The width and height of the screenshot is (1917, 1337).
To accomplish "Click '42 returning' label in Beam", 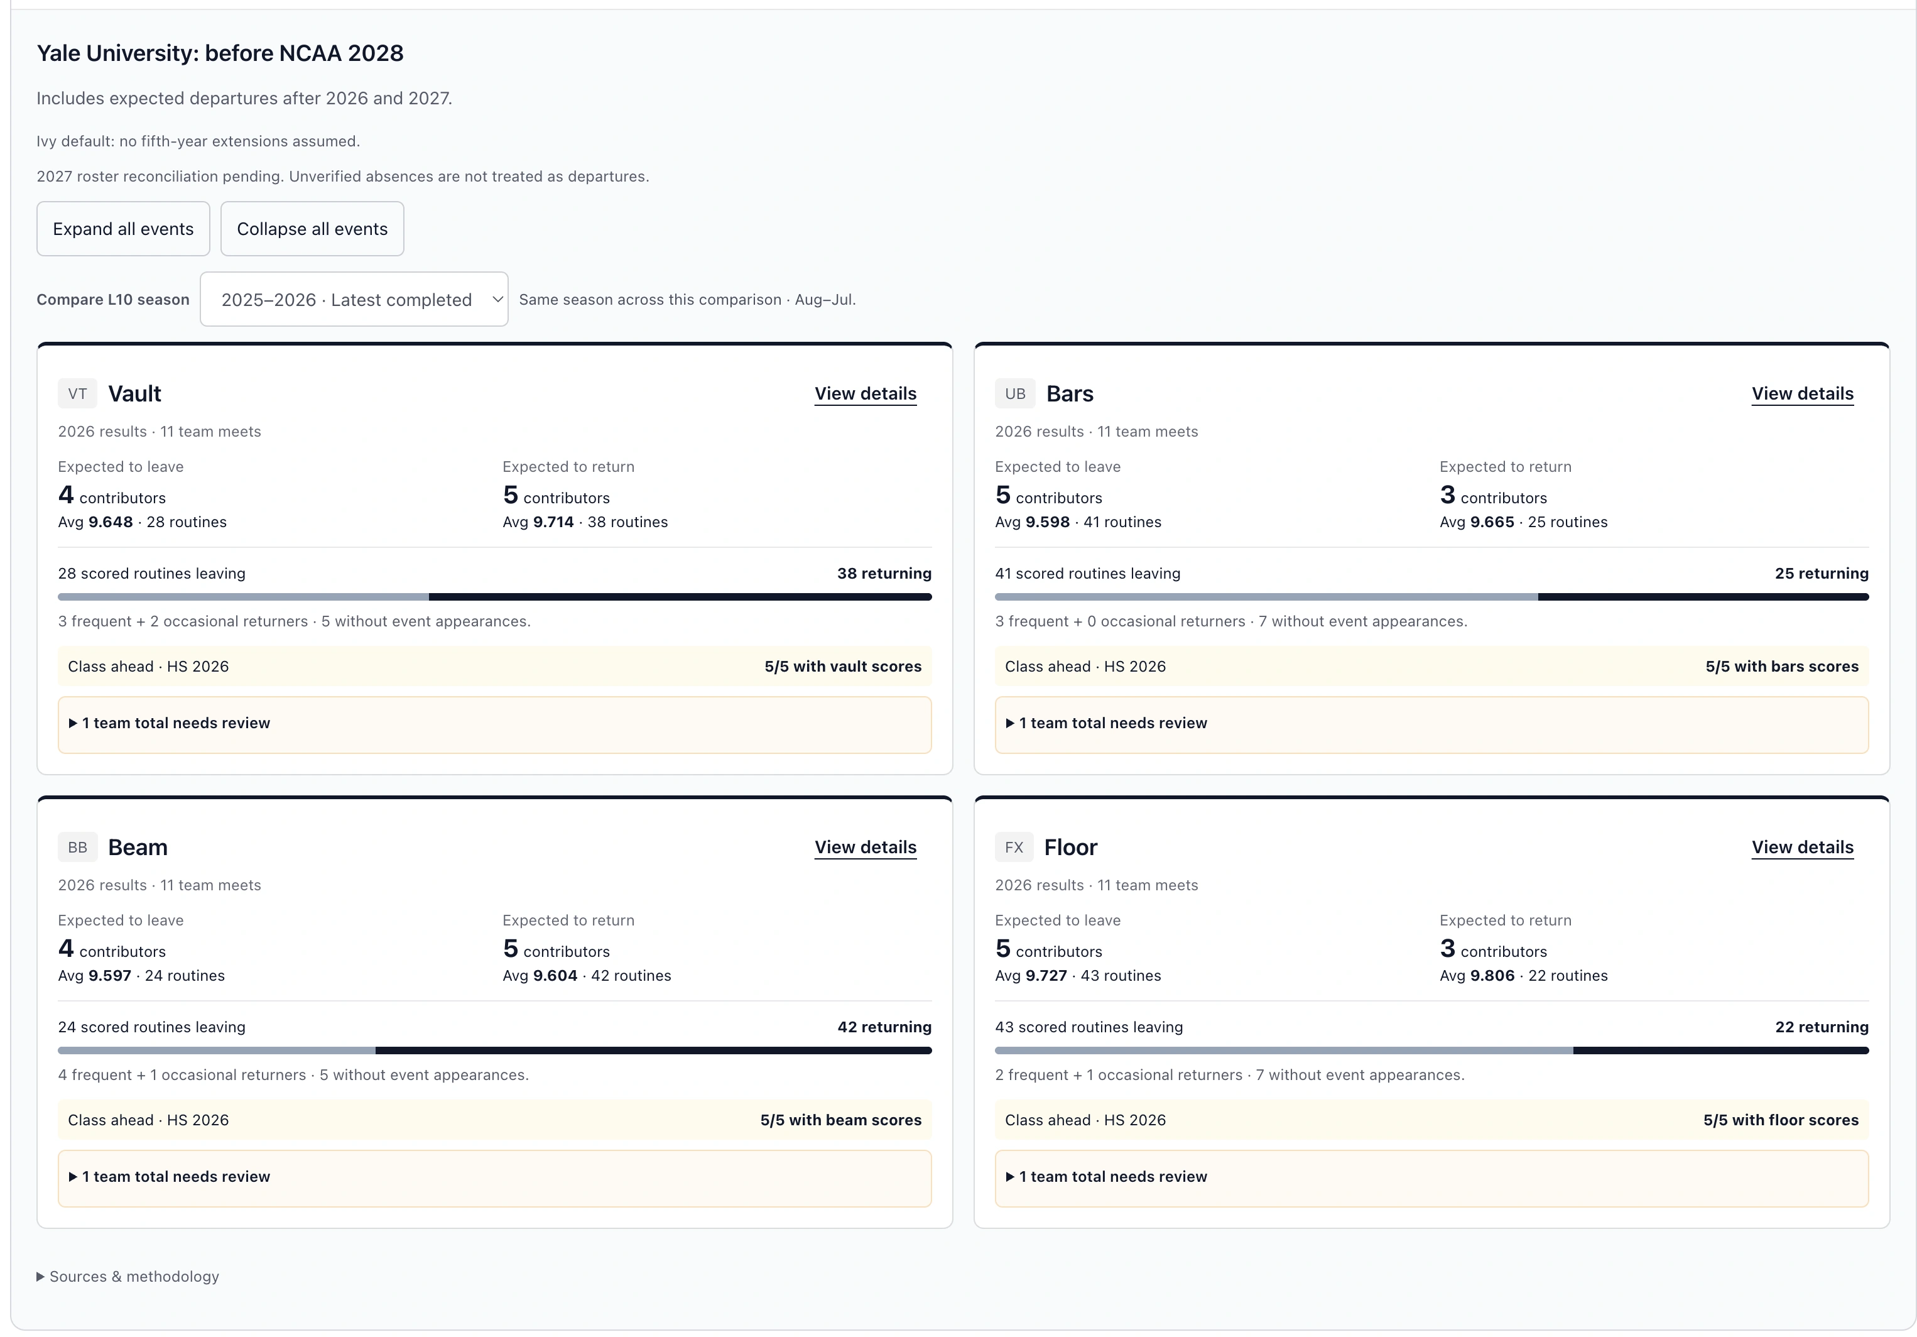I will [x=884, y=1027].
